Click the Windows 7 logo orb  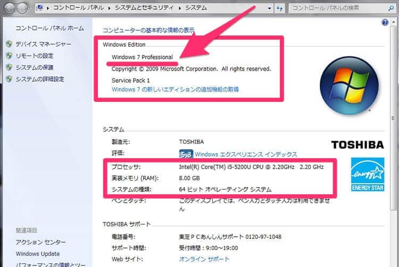click(x=349, y=86)
